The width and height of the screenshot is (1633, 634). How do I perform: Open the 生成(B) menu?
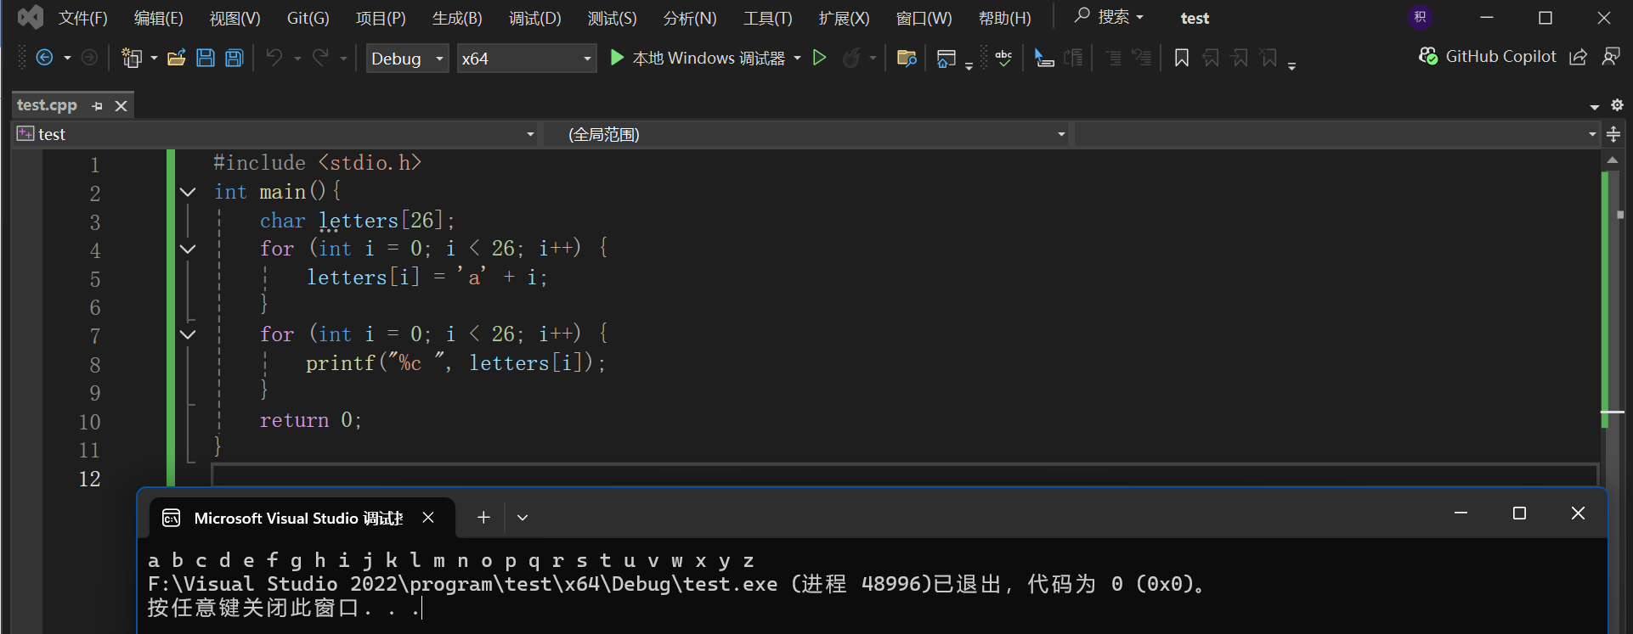[457, 18]
